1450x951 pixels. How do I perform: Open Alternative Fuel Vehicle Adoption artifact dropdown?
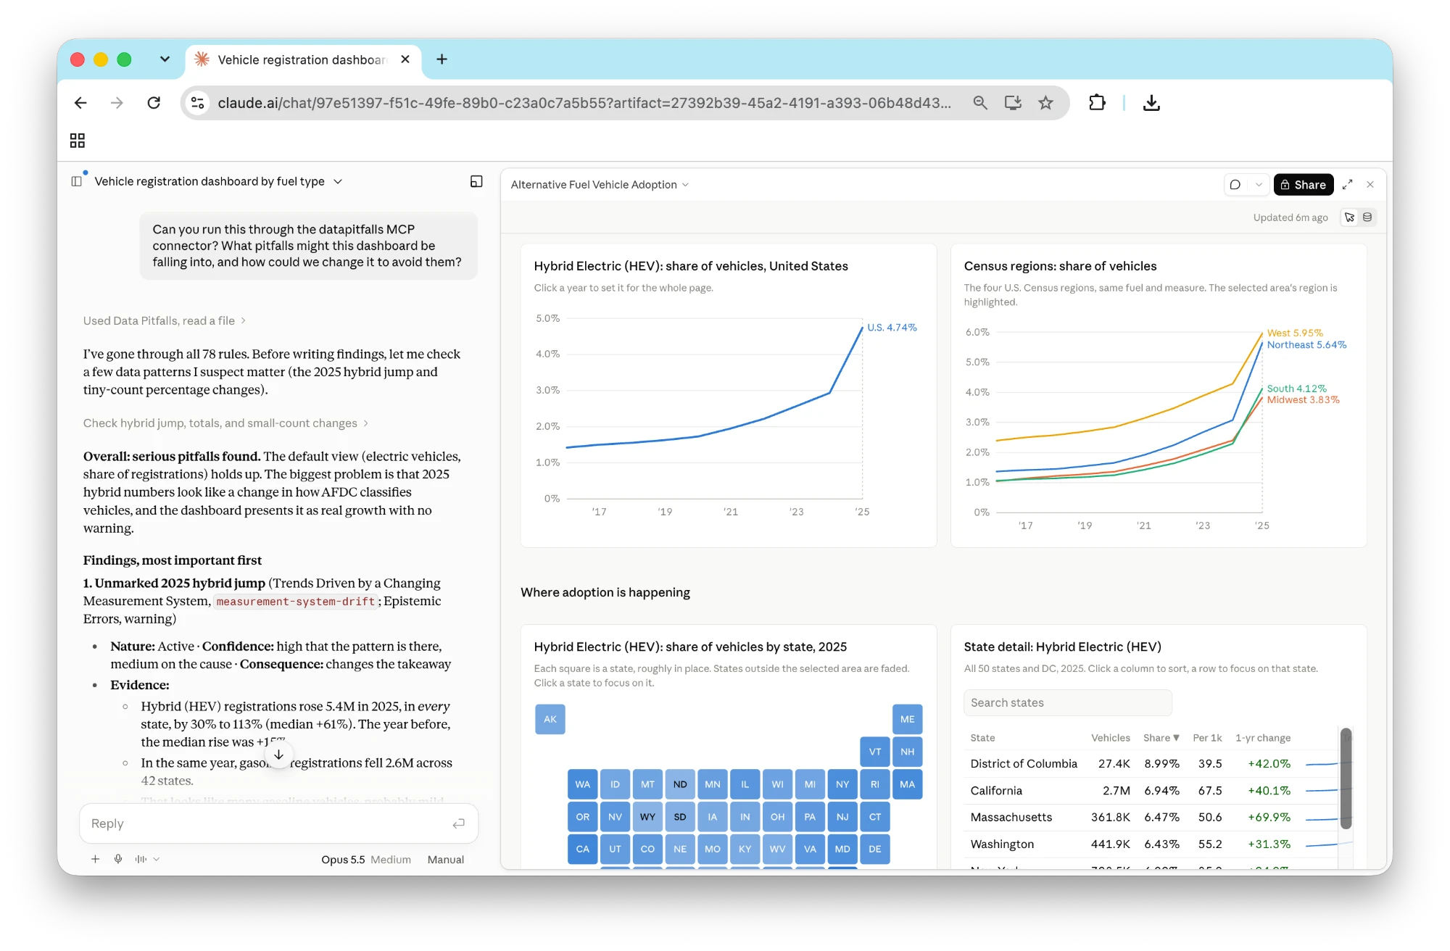pos(600,185)
